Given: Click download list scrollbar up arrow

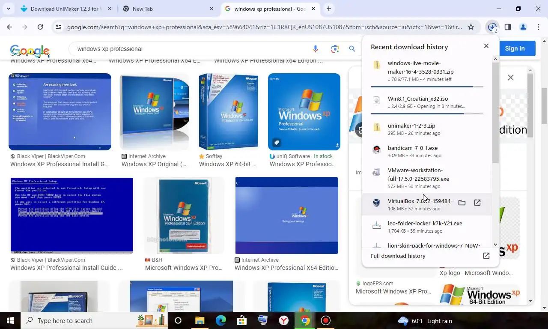Looking at the screenshot, I should point(495,60).
